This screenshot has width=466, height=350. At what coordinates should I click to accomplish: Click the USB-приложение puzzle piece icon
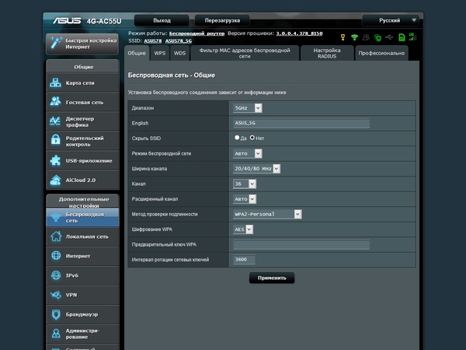point(56,160)
